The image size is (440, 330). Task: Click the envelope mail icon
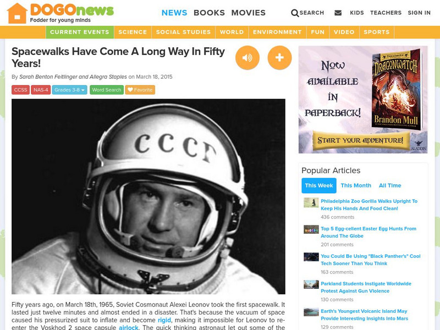tap(338, 13)
